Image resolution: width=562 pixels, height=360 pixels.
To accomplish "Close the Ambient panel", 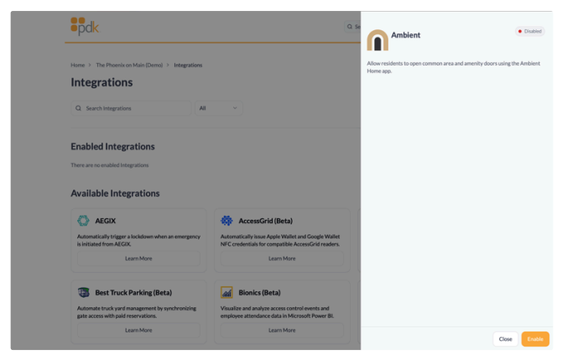I will [505, 339].
